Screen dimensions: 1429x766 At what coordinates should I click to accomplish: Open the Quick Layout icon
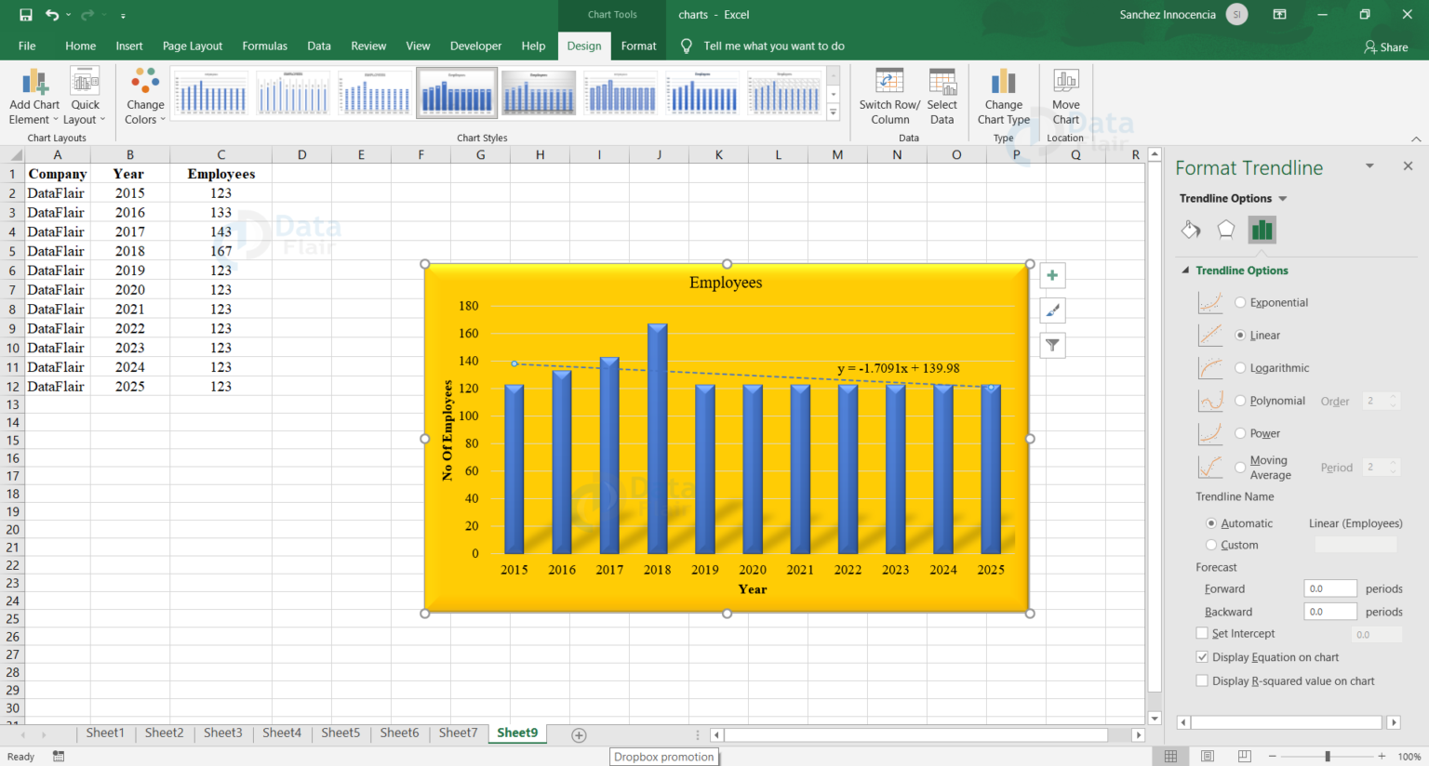pyautogui.click(x=85, y=82)
